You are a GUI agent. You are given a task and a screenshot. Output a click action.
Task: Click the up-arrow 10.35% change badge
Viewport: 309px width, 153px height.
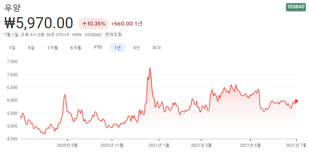(x=94, y=24)
